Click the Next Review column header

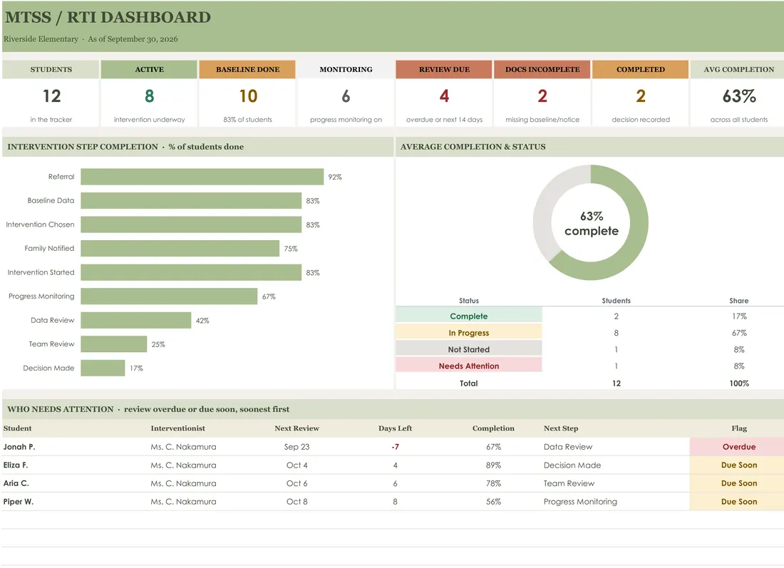tap(296, 428)
